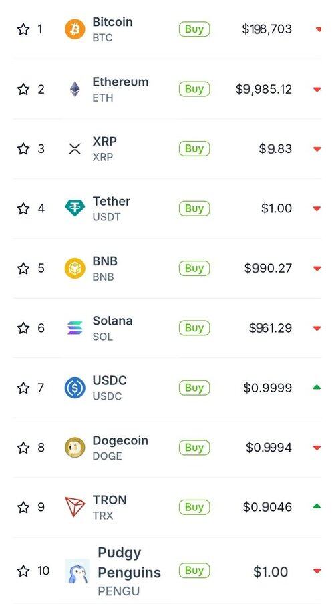This screenshot has width=334, height=604.
Task: Toggle the star next to Dogecoin
Action: [23, 447]
